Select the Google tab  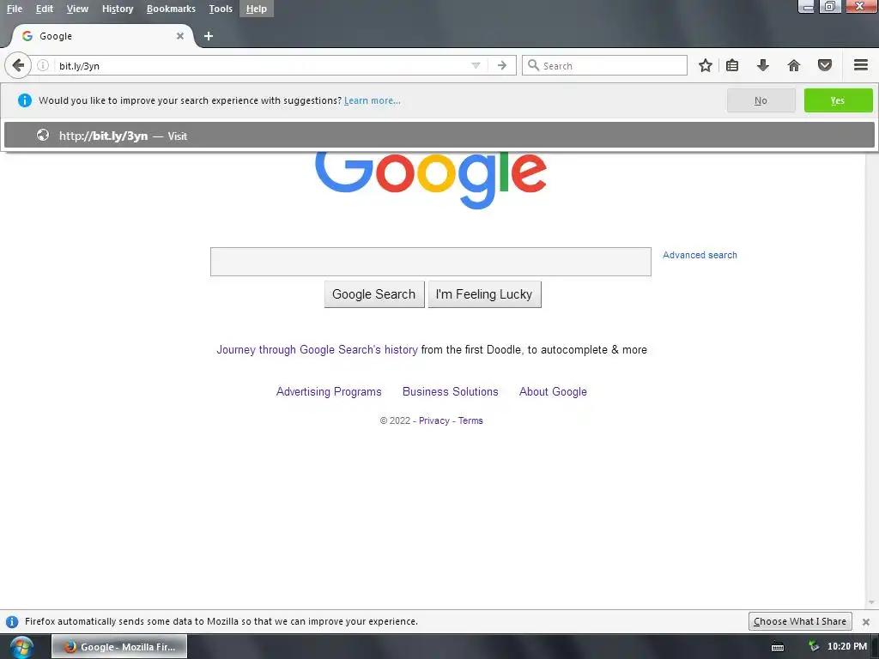[x=102, y=36]
